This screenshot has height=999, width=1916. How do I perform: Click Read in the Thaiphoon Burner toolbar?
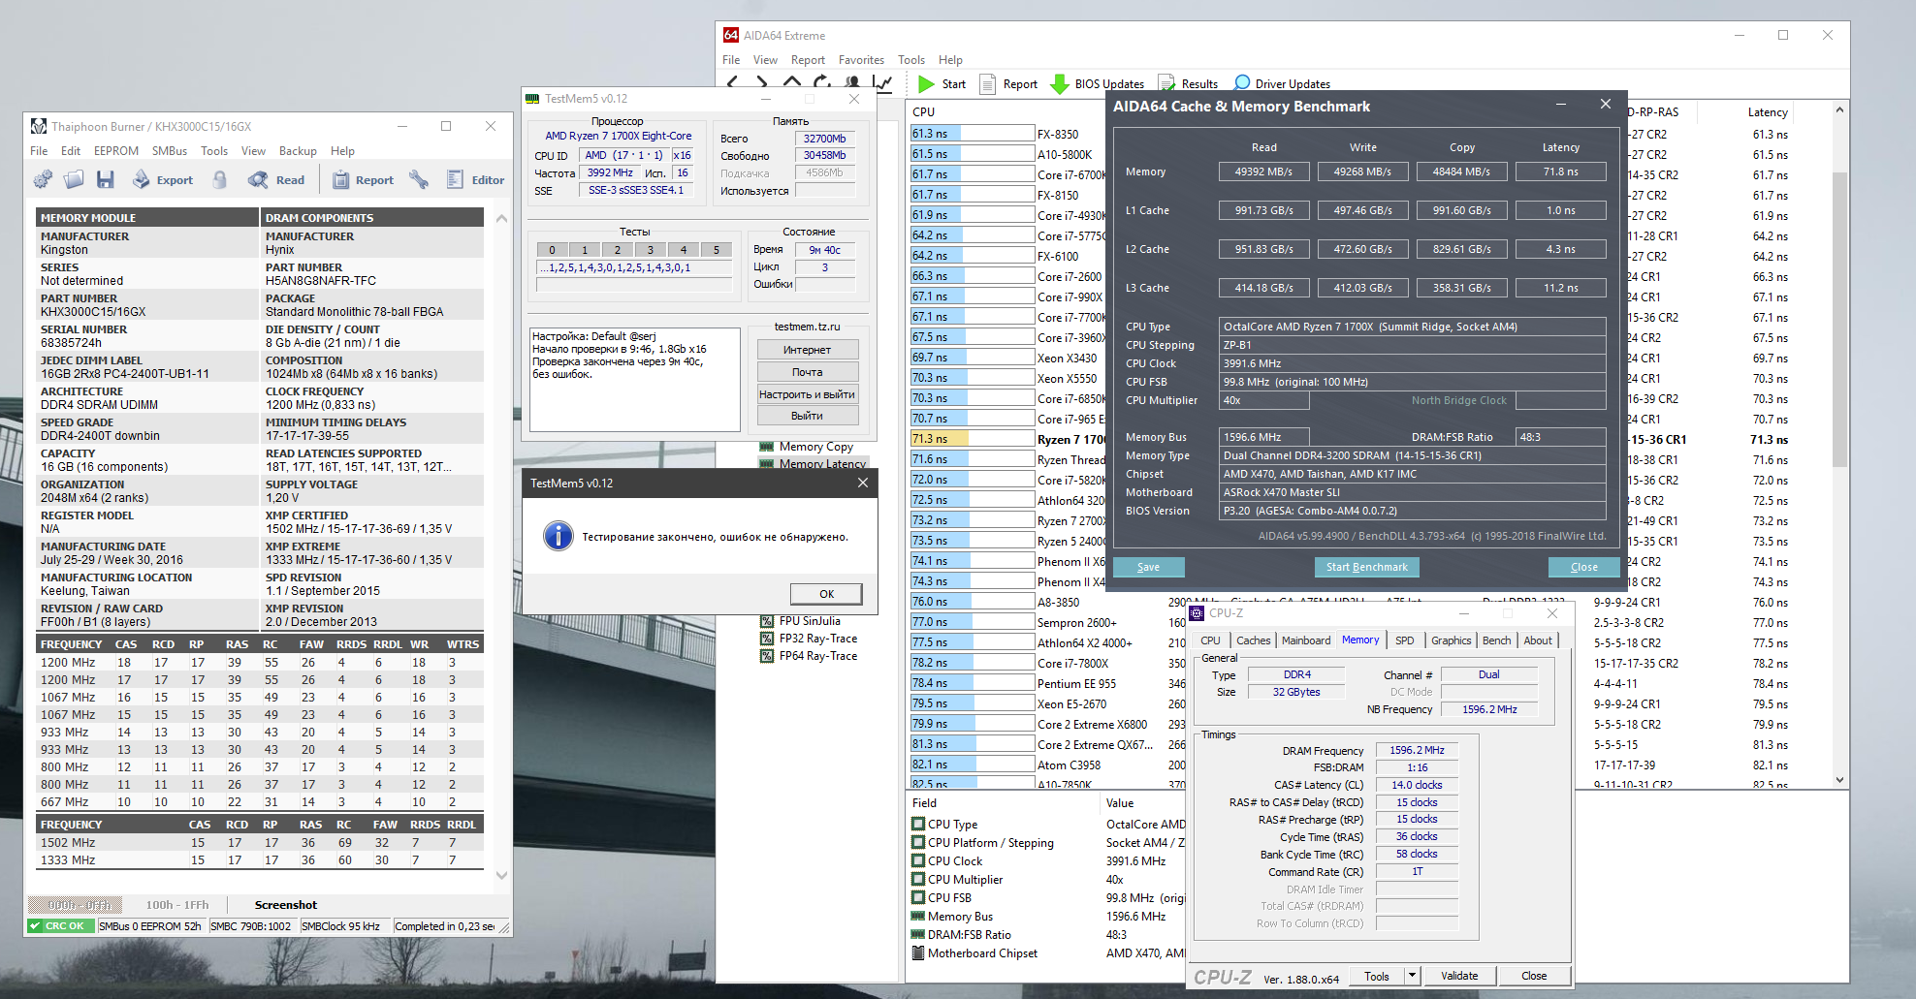(x=276, y=179)
